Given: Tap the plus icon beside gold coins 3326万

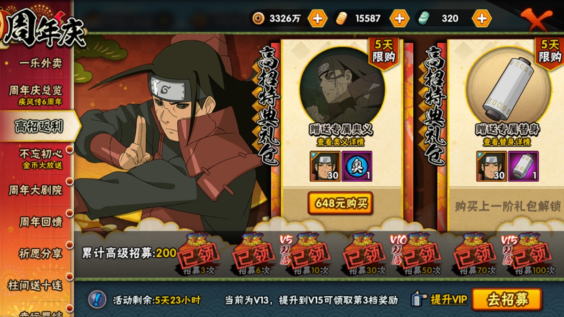Looking at the screenshot, I should 317,19.
